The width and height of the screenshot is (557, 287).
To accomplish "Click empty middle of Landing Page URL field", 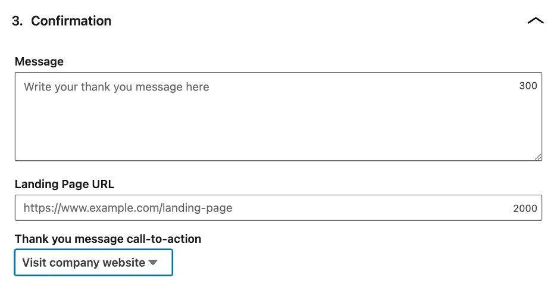I will pyautogui.click(x=369, y=208).
